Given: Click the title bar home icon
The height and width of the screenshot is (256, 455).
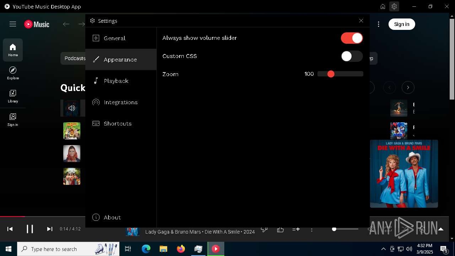Looking at the screenshot, I should click(x=383, y=6).
